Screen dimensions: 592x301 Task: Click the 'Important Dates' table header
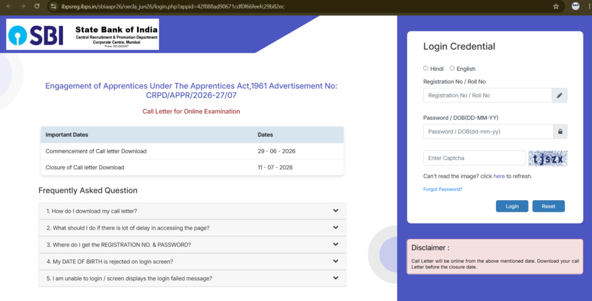[x=67, y=135]
